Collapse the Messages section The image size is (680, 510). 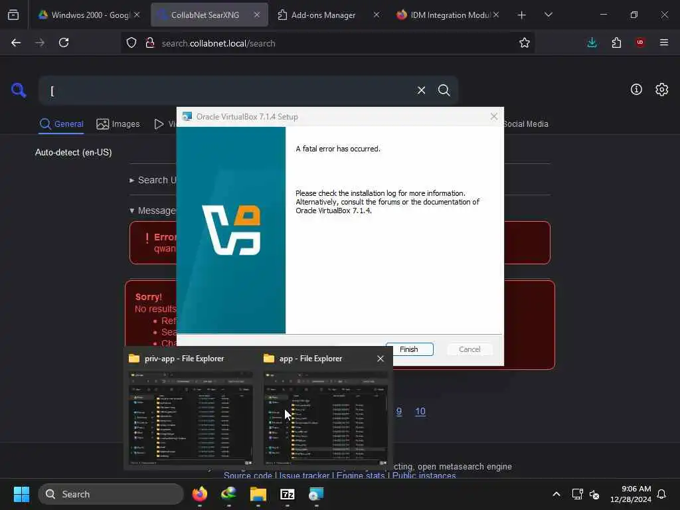(x=153, y=211)
